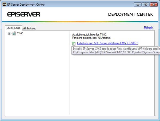This screenshot has width=160, height=121.
Task: Close the EPiServer Deployment Center window
Action: [x=154, y=5]
